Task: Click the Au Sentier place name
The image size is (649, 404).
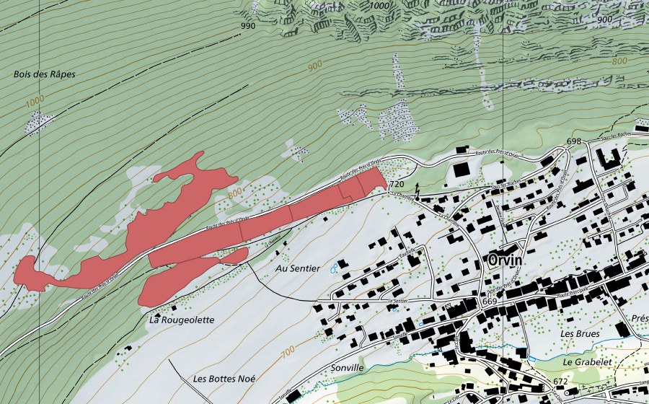Action: click(298, 268)
